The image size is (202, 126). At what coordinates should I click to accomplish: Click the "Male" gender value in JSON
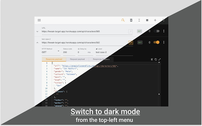pyautogui.click(x=68, y=72)
